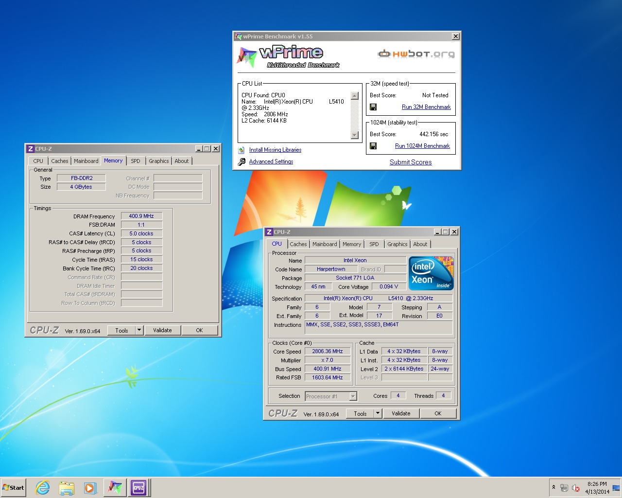This screenshot has width=622, height=498.
Task: Open Internet Explorer from the taskbar
Action: [x=43, y=487]
